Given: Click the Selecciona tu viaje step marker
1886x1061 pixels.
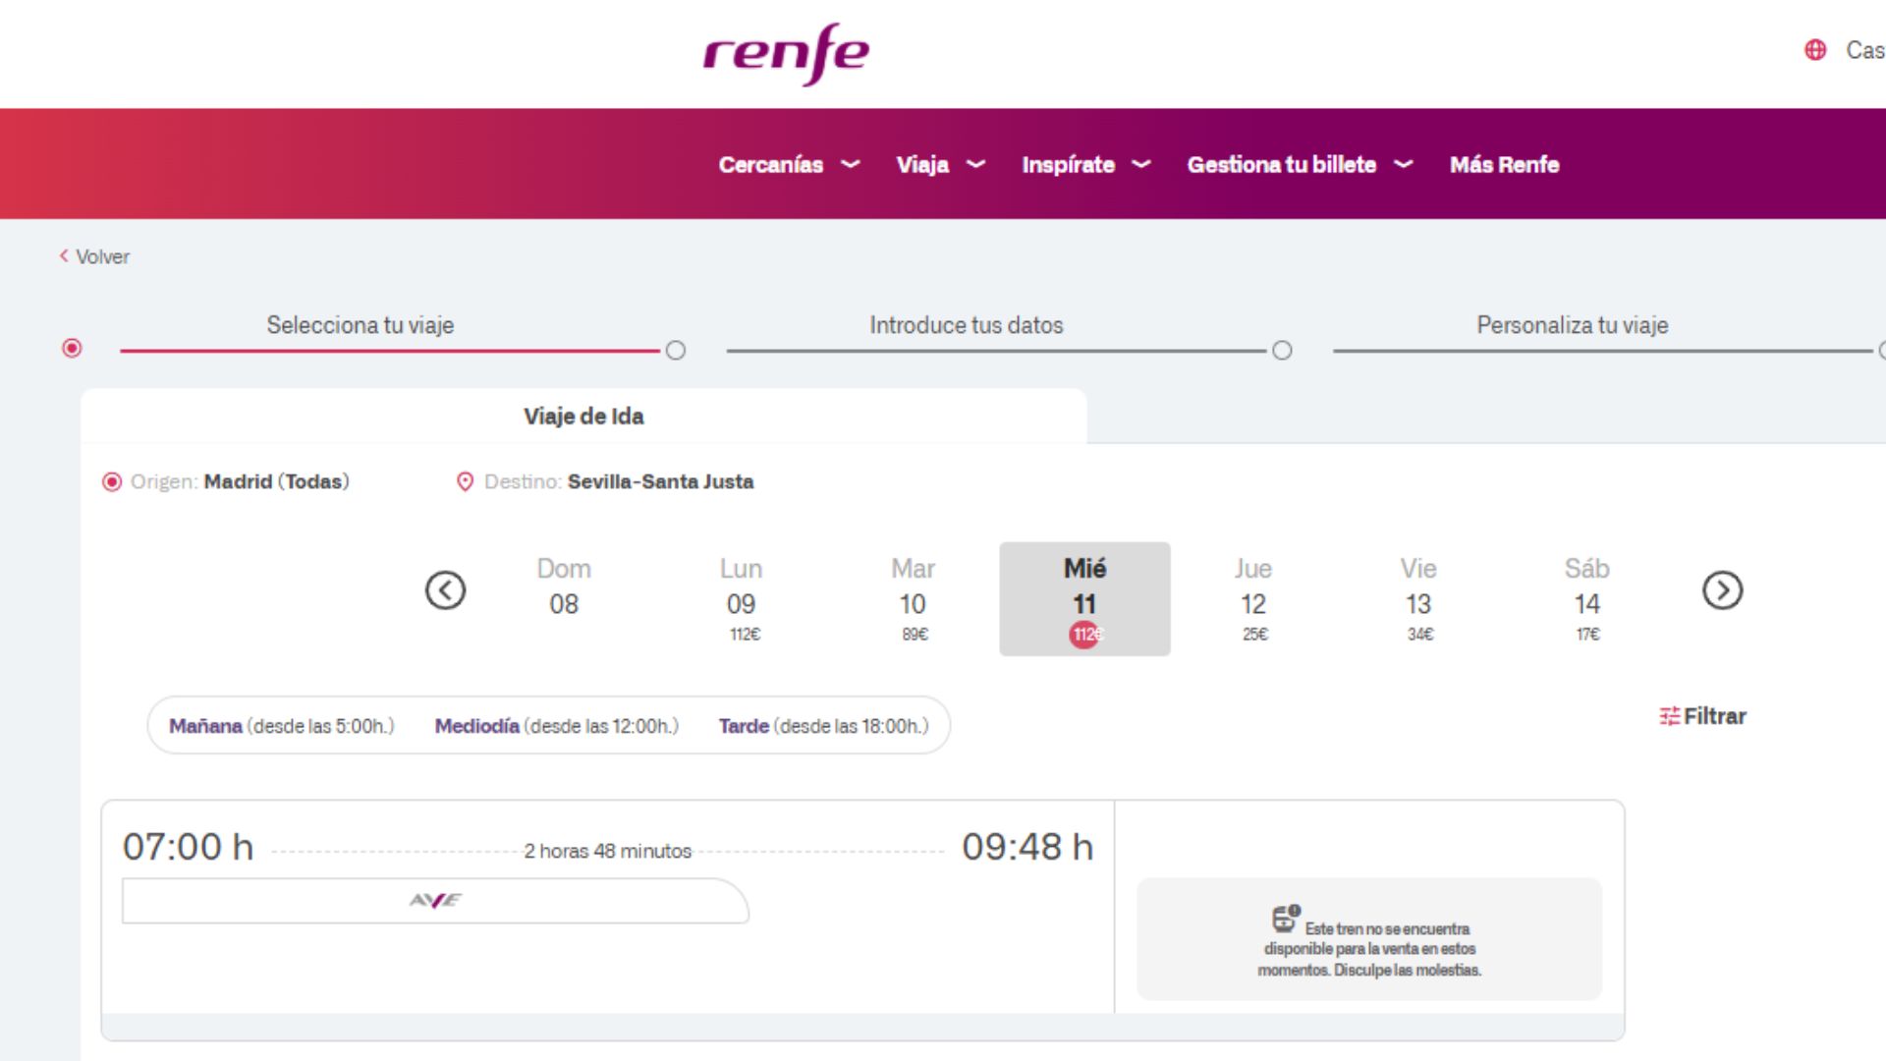Looking at the screenshot, I should pyautogui.click(x=72, y=349).
